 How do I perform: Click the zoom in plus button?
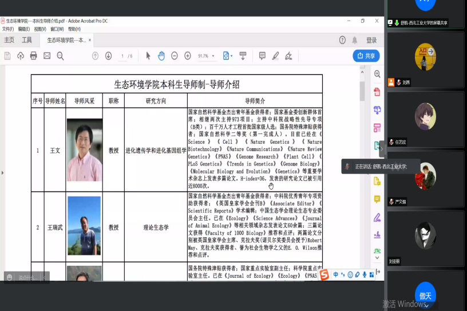tap(187, 56)
